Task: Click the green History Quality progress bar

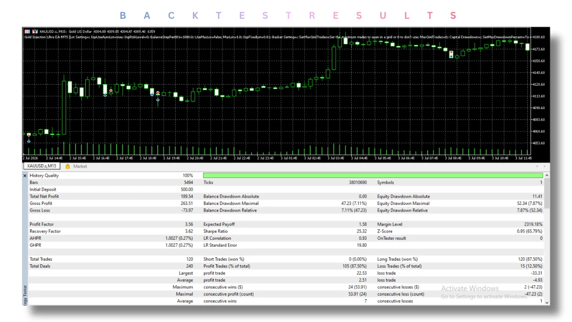Action: 373,176
